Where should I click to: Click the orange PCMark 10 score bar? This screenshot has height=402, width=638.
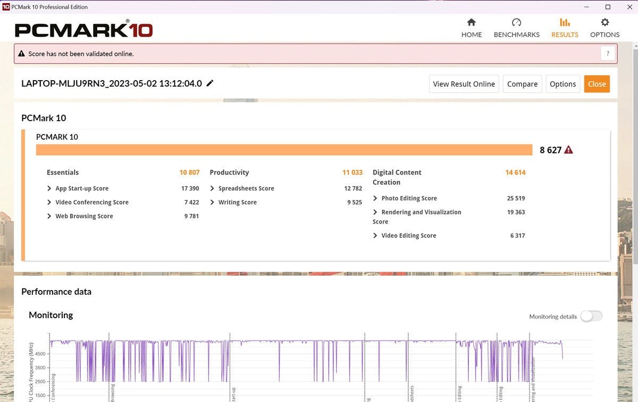coord(284,150)
